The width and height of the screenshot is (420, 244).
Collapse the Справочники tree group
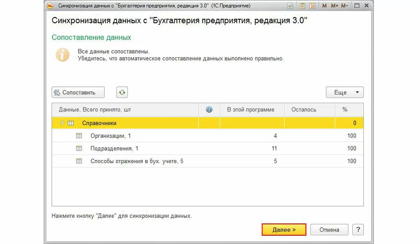tap(62, 123)
